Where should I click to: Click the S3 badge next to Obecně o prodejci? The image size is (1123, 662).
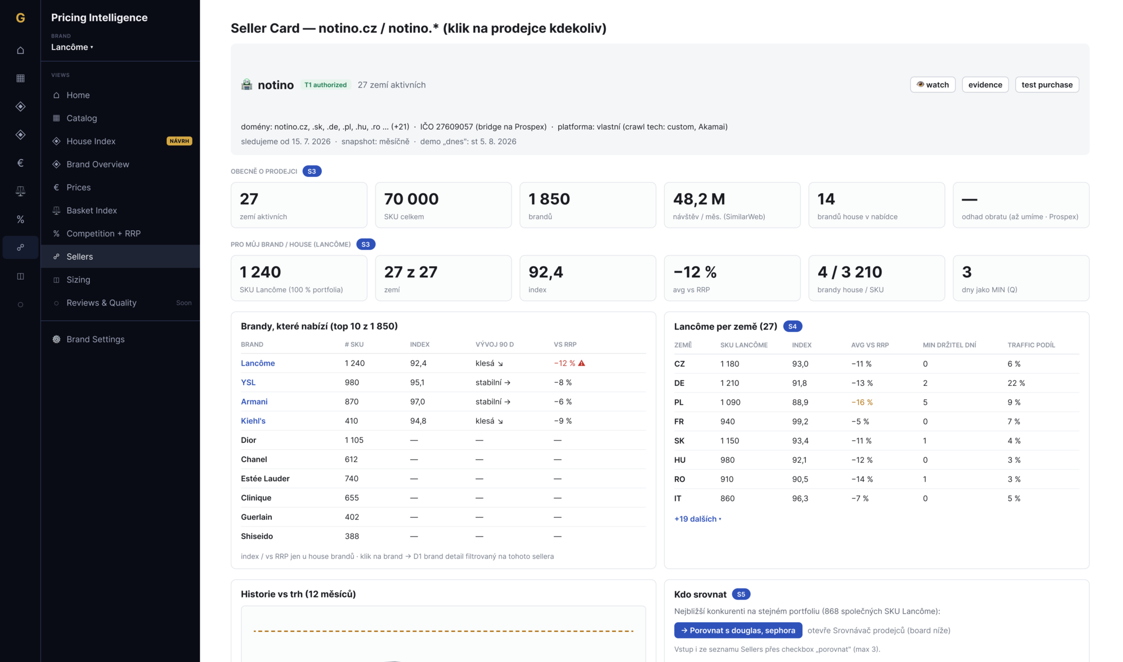pyautogui.click(x=312, y=171)
